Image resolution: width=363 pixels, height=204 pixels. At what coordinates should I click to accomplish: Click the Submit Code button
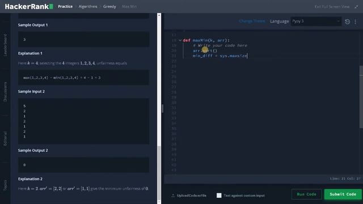[343, 194]
